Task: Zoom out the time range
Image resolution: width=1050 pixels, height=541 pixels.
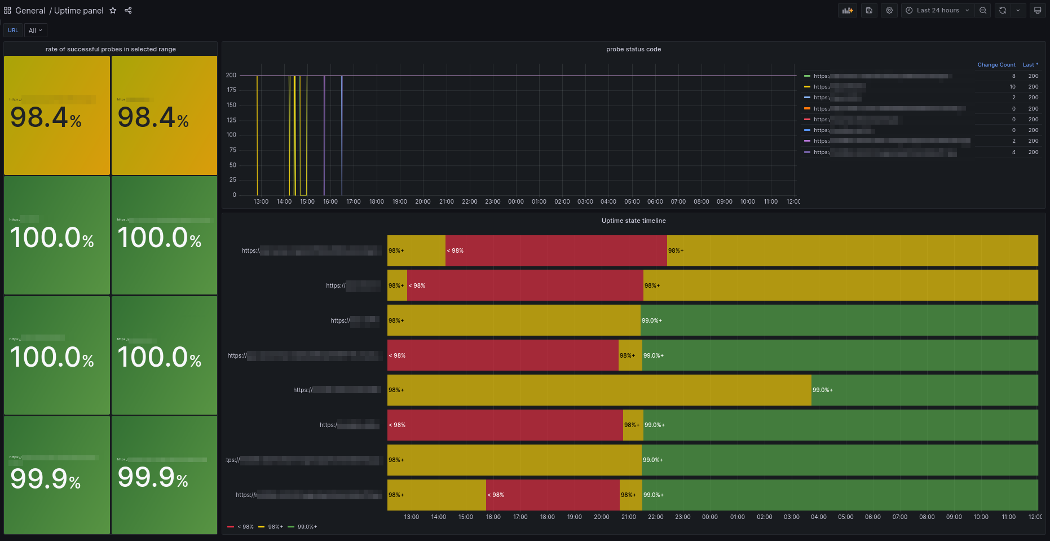Action: point(983,10)
